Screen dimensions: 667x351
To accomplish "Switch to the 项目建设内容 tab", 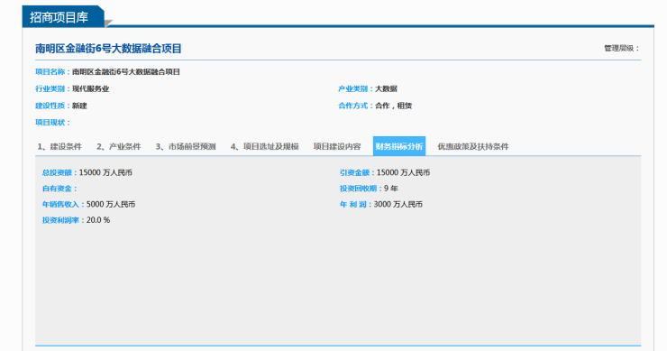I will click(x=337, y=146).
